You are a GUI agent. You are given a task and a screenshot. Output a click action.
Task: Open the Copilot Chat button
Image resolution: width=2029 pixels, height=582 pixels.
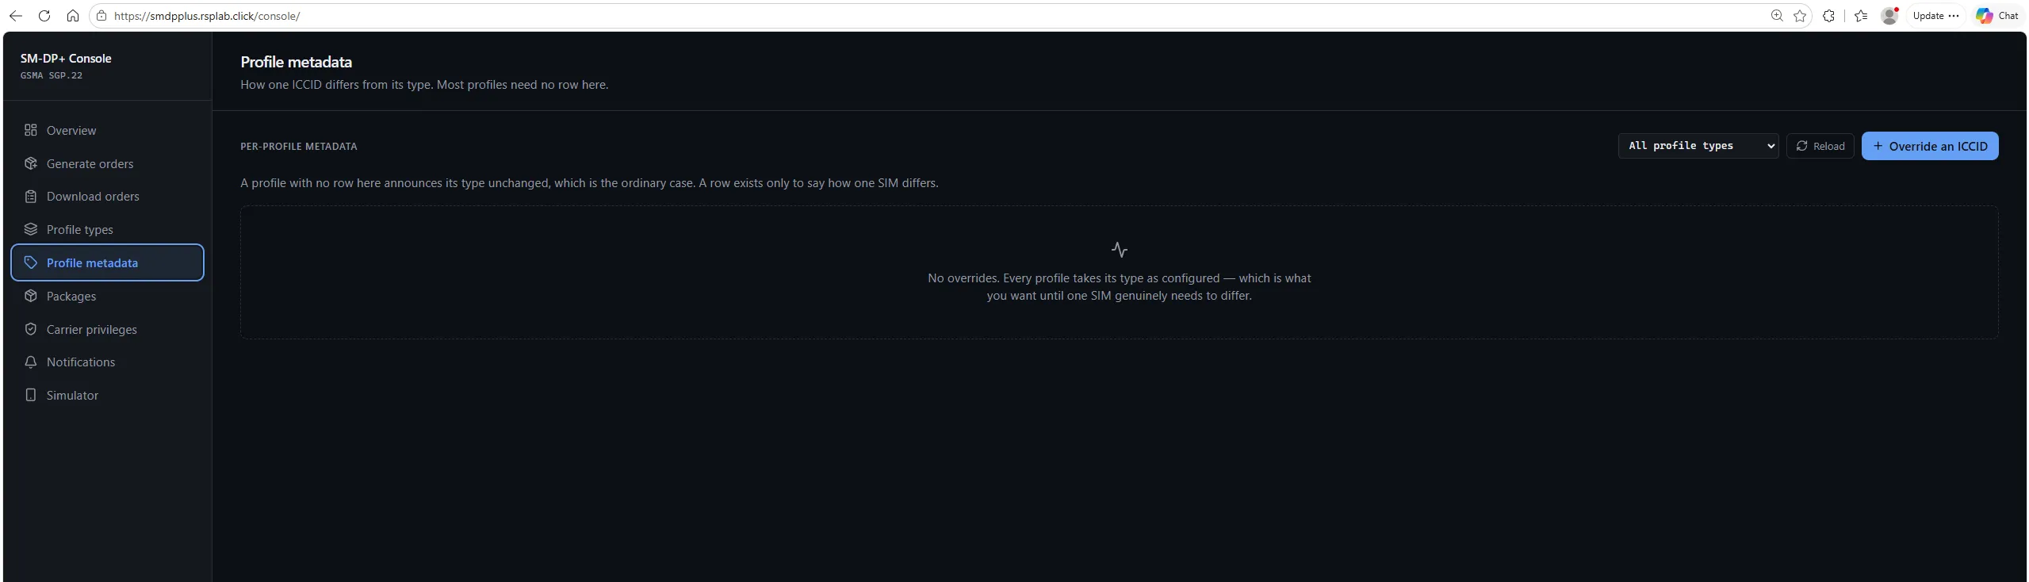point(1996,16)
